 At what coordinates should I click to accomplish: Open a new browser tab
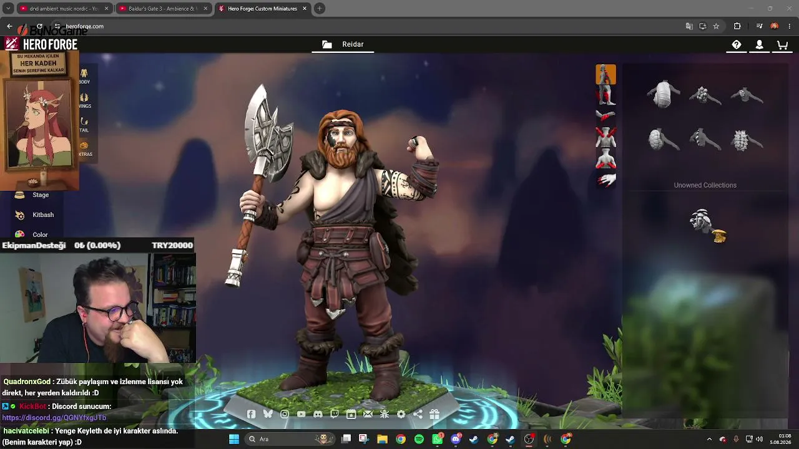(320, 9)
